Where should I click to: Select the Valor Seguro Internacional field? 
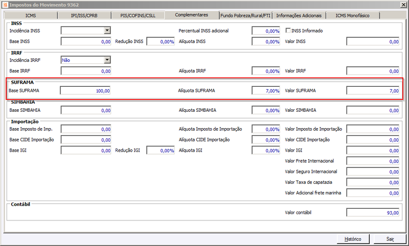point(373,171)
